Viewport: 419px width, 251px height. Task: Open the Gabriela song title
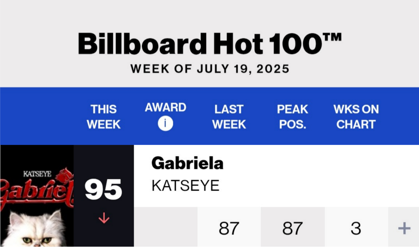pos(187,163)
